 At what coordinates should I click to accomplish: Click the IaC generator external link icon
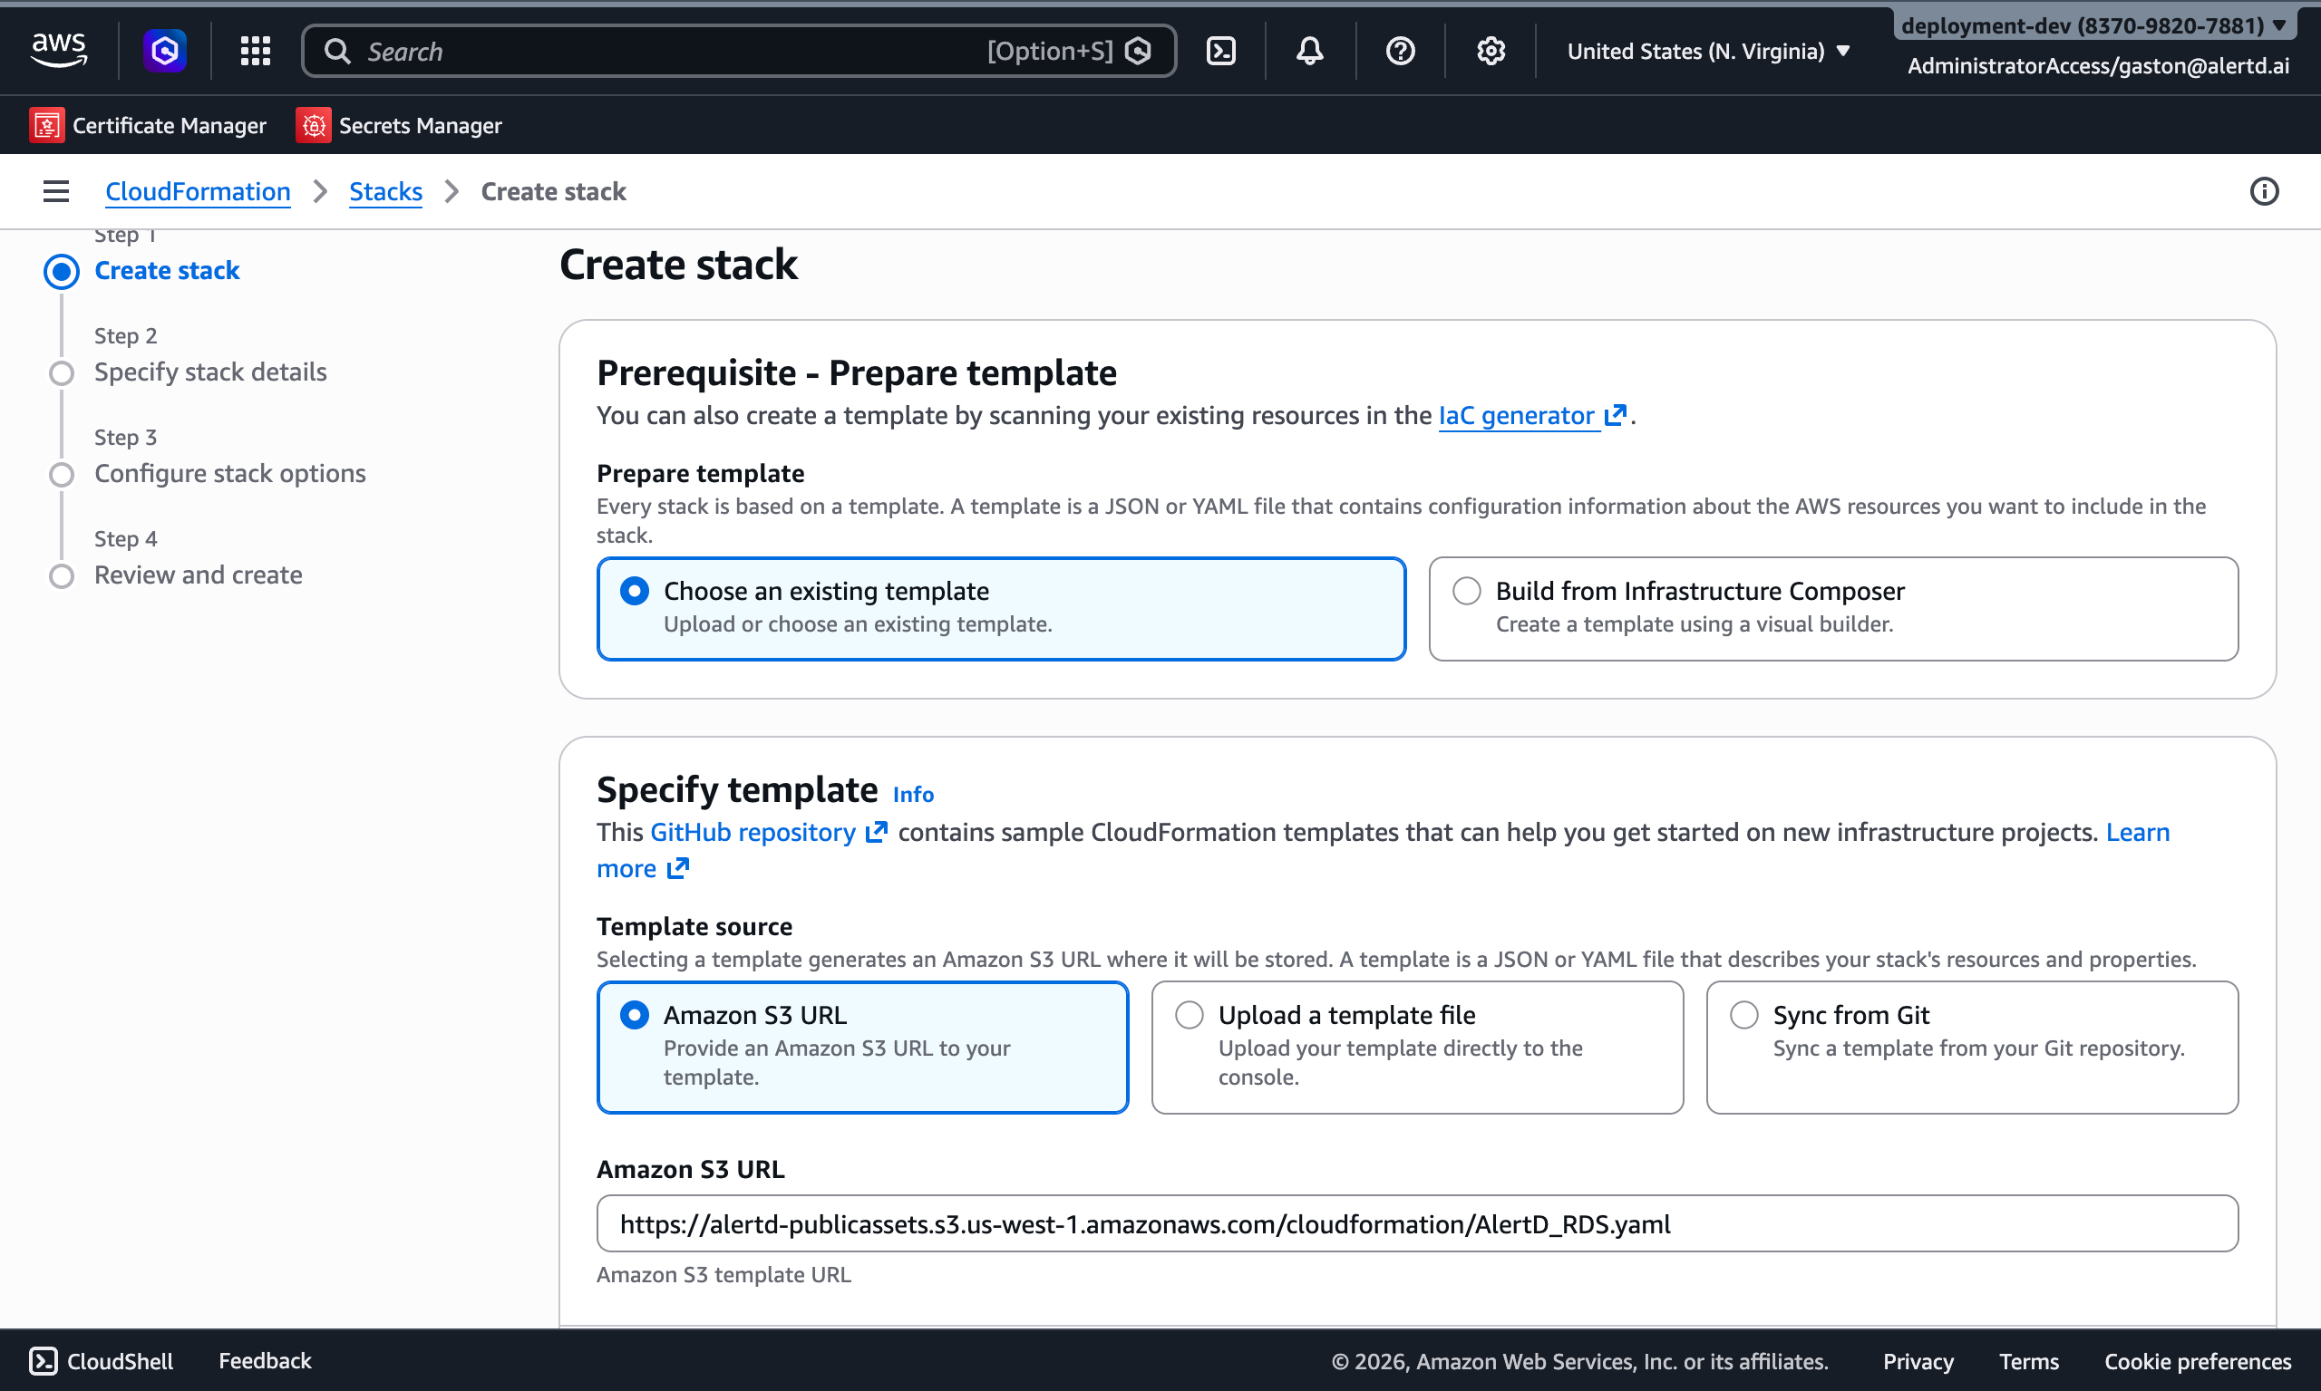[1615, 415]
